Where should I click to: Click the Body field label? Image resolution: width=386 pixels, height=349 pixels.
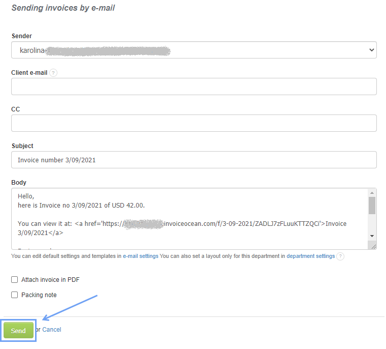pos(19,183)
